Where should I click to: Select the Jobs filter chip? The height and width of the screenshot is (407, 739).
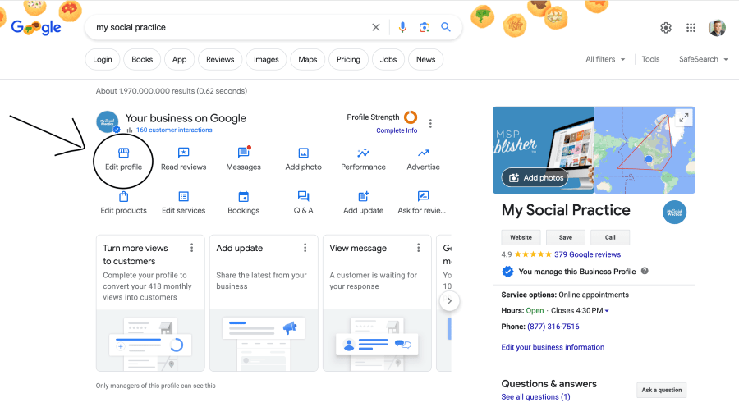pos(388,59)
